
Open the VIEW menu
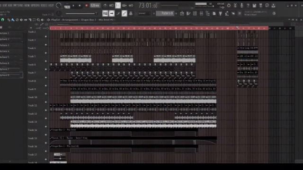pos(27,6)
